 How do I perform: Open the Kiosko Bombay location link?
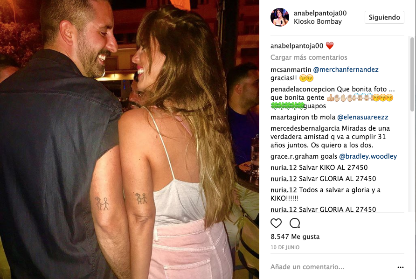(318, 21)
